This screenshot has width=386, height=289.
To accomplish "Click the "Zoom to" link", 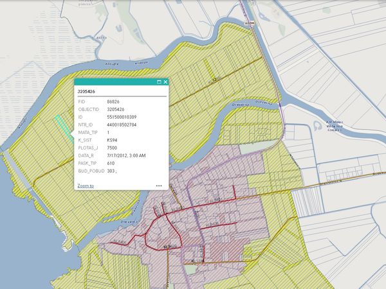I will pyautogui.click(x=86, y=186).
